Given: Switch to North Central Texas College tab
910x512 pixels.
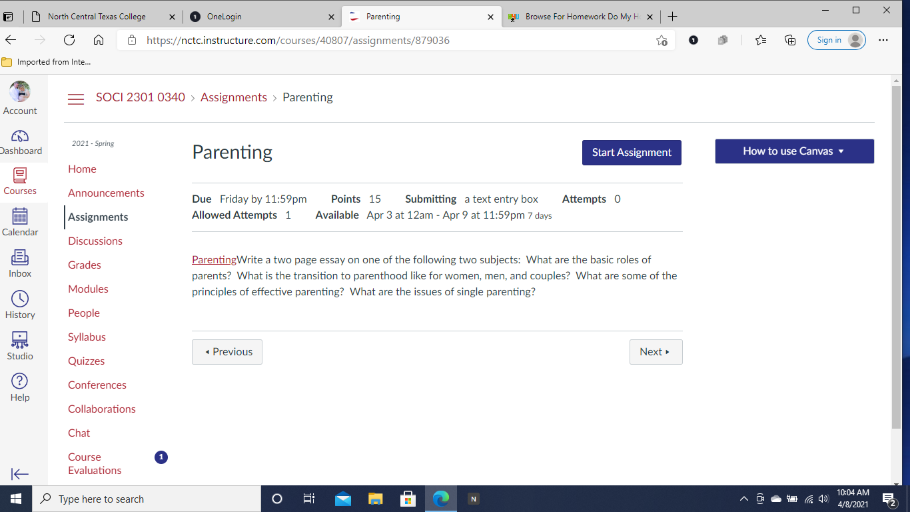Looking at the screenshot, I should coord(97,17).
